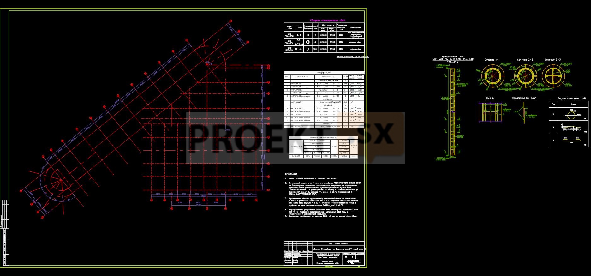Select the pile reinforcement elevation drawing

[x=453, y=112]
